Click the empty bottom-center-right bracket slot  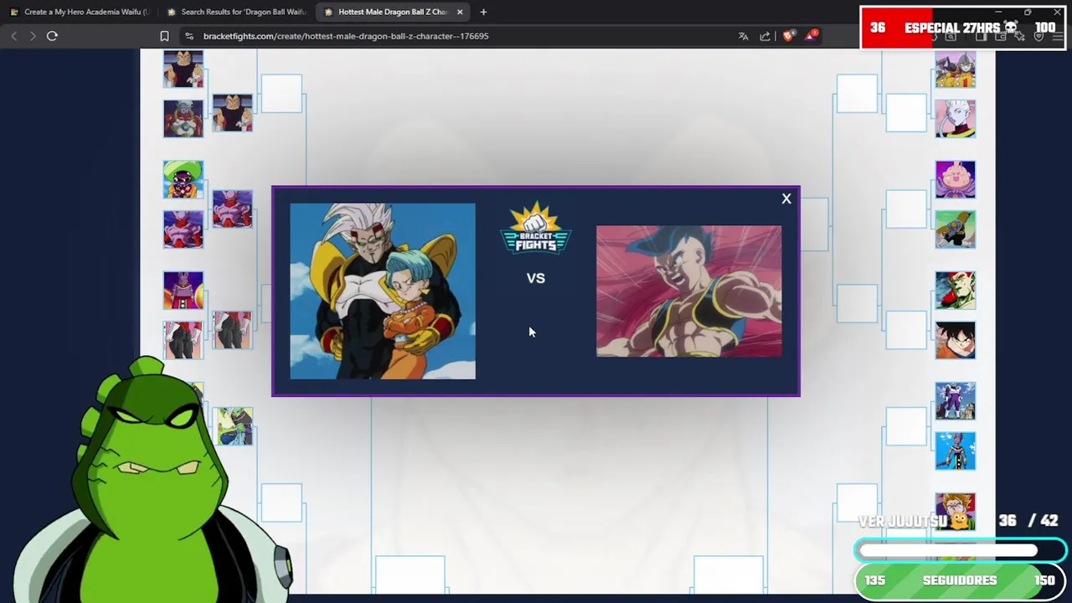[729, 575]
